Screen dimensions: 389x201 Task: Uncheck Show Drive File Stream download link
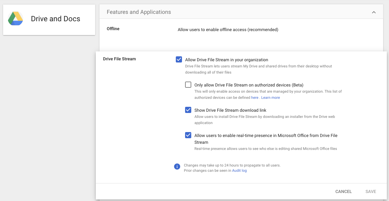pos(188,110)
